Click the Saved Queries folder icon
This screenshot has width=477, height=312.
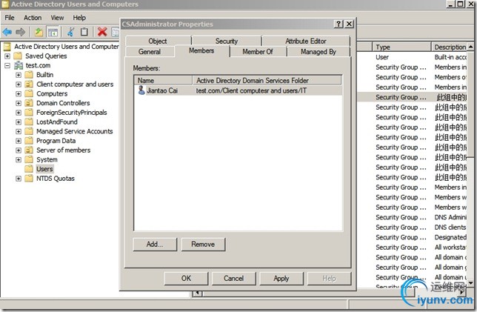[x=18, y=56]
